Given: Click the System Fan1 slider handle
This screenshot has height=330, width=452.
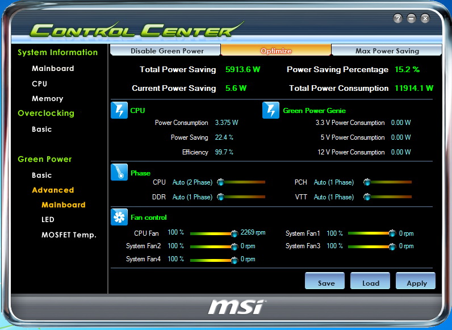Looking at the screenshot, I should [x=392, y=233].
